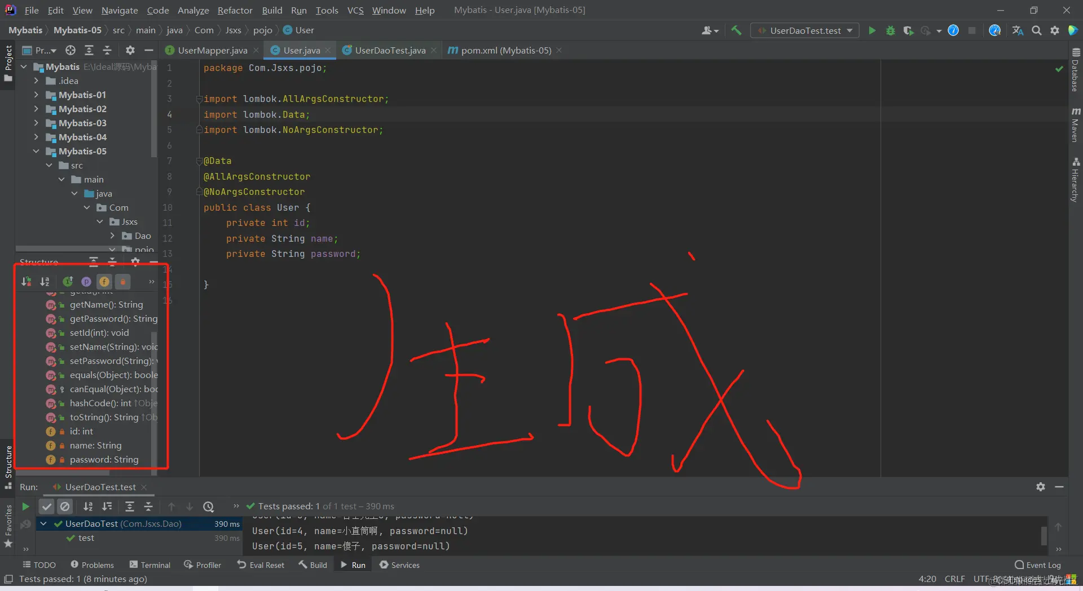Select the password: String field in Structure
1083x591 pixels.
point(92,459)
